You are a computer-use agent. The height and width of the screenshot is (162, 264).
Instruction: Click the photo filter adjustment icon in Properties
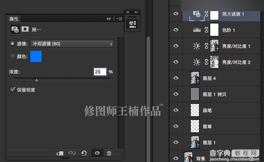point(15,30)
